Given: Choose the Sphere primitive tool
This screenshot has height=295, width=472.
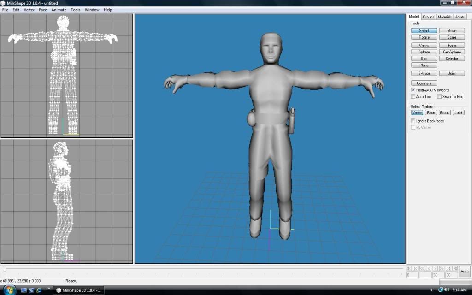Looking at the screenshot, I should pyautogui.click(x=424, y=52).
